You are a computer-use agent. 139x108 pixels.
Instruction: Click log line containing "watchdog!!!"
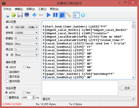point(78,74)
